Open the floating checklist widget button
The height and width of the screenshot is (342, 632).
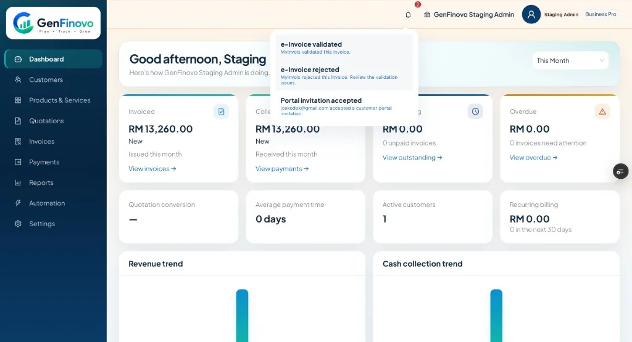(621, 171)
